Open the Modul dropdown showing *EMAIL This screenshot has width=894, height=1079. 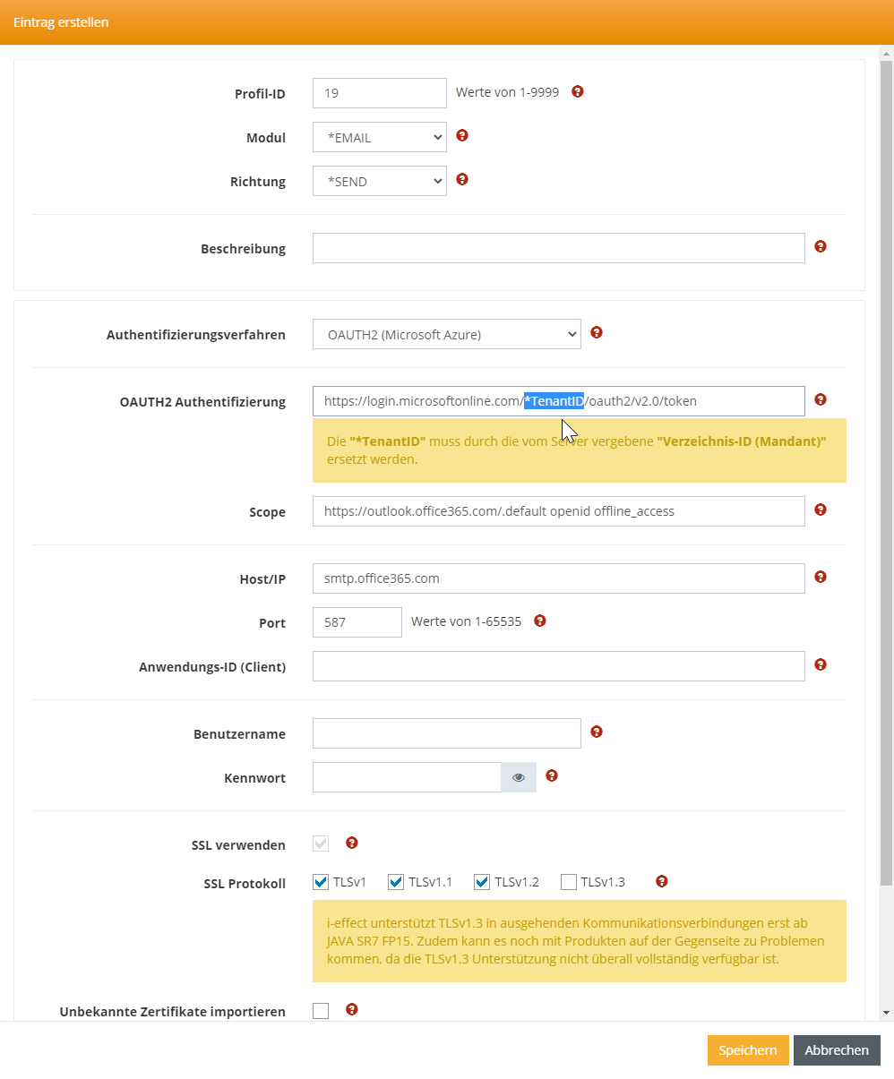[379, 137]
